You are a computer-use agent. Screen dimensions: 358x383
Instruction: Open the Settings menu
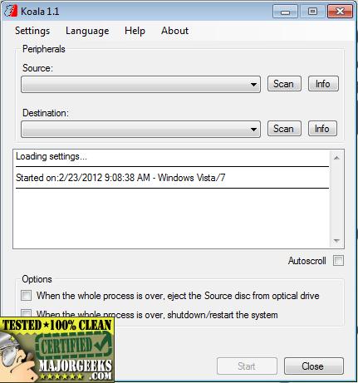(x=32, y=31)
